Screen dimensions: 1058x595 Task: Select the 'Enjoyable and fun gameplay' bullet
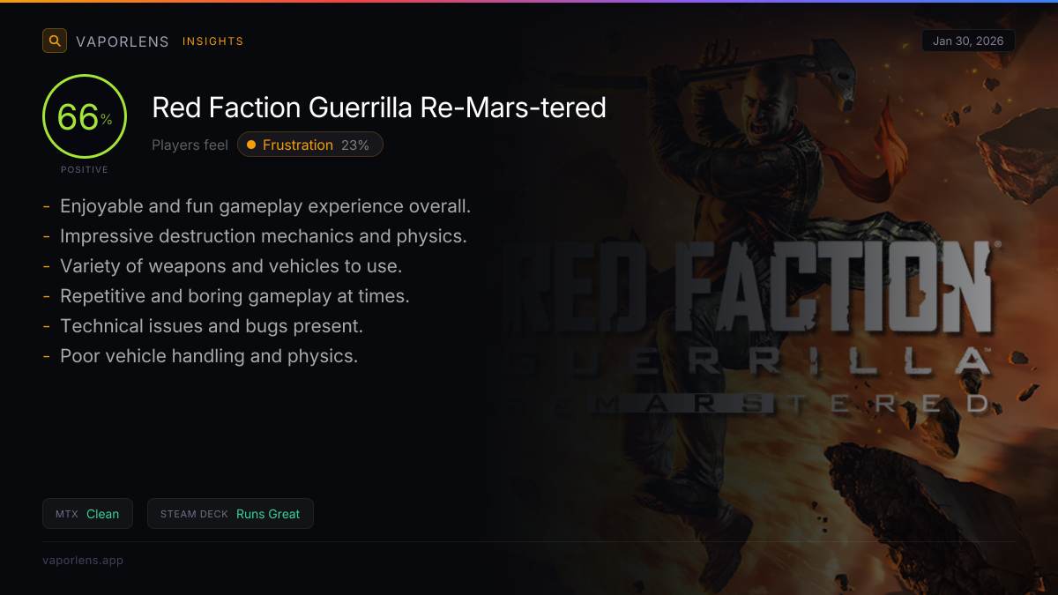coord(265,206)
